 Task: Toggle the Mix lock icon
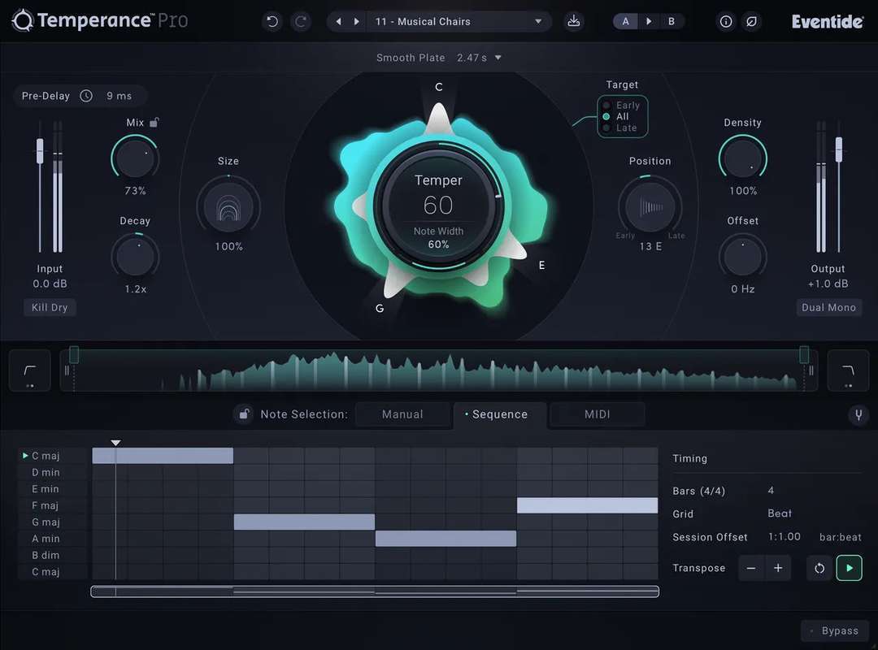click(154, 123)
